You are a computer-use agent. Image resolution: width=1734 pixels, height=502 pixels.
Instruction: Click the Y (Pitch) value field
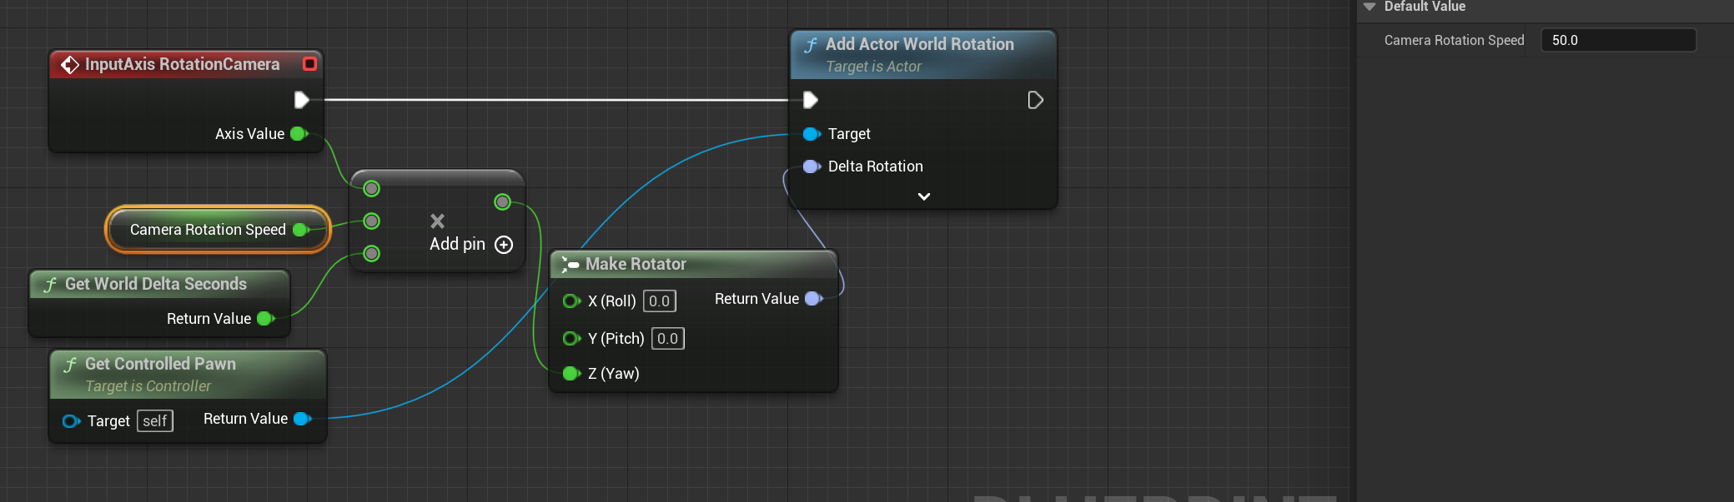668,339
